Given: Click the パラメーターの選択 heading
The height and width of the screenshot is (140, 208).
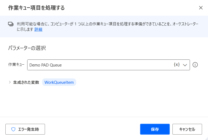Looking at the screenshot, I should [27, 48].
